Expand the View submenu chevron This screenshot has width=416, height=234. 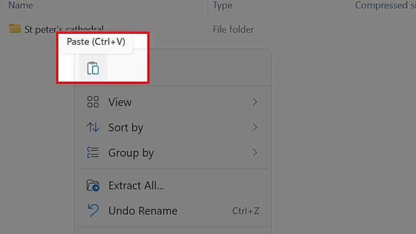point(255,102)
